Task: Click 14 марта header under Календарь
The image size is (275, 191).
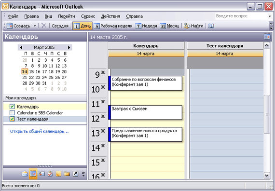Action: click(146, 54)
